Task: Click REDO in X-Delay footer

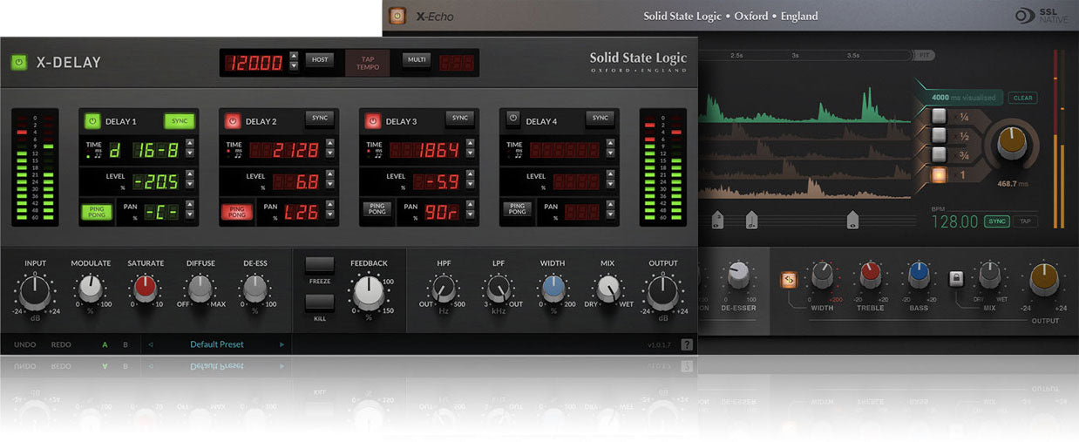Action: pyautogui.click(x=61, y=344)
